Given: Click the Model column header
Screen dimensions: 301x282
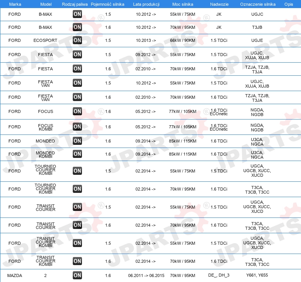Looking at the screenshot, I should click(46, 4).
